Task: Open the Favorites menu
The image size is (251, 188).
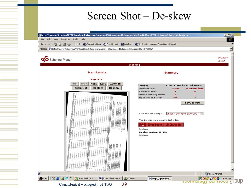Action: click(65, 39)
